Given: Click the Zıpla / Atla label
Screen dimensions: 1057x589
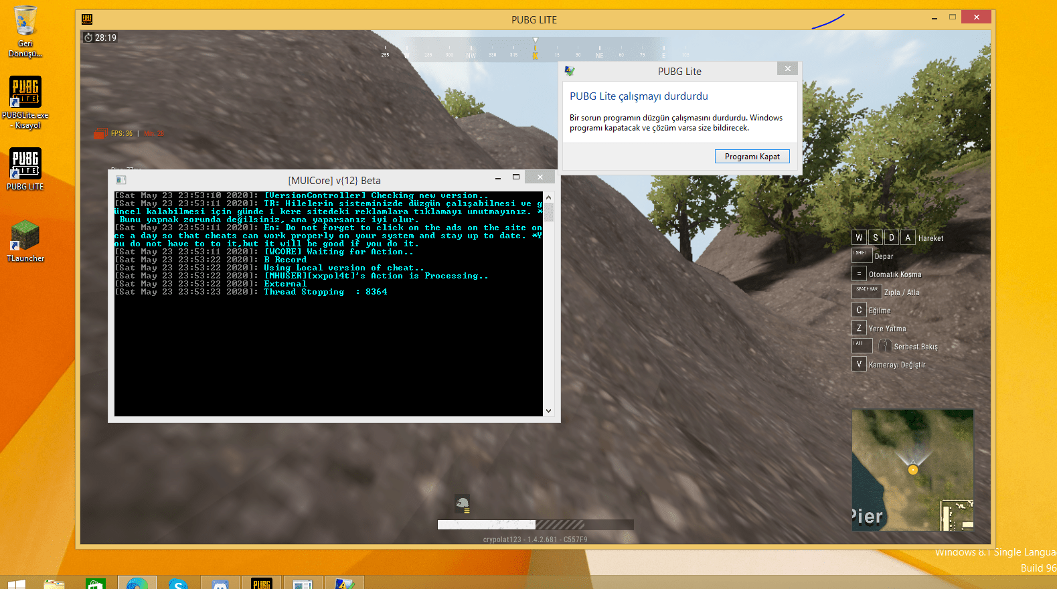Looking at the screenshot, I should 902,292.
